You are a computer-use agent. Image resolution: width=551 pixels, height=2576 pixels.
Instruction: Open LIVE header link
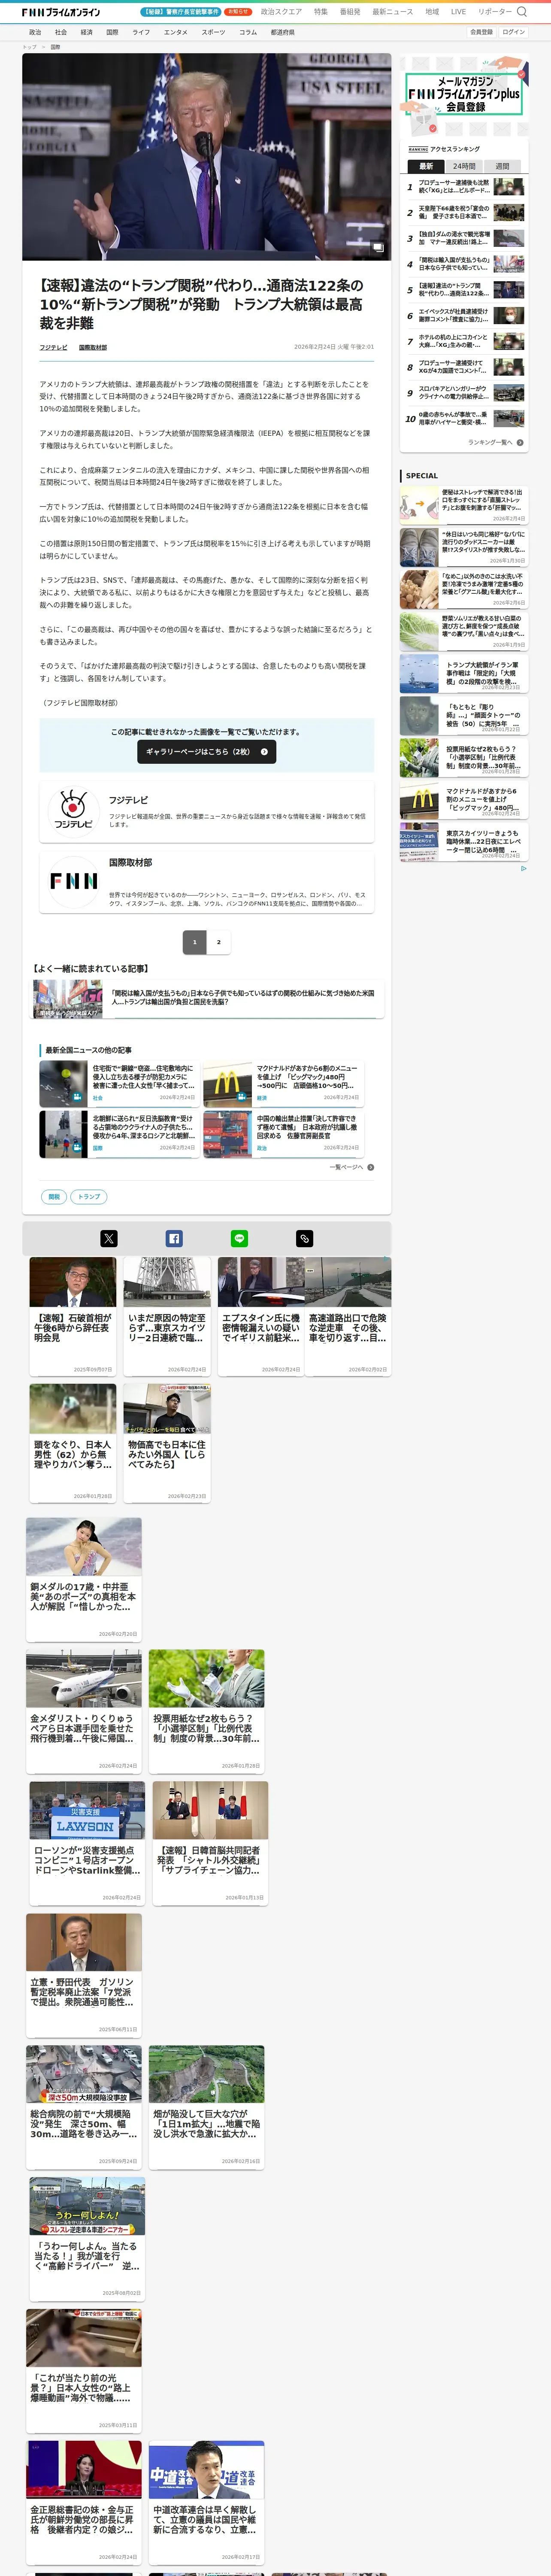pos(458,12)
